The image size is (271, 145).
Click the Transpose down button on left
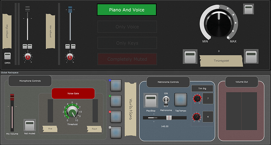(190, 57)
